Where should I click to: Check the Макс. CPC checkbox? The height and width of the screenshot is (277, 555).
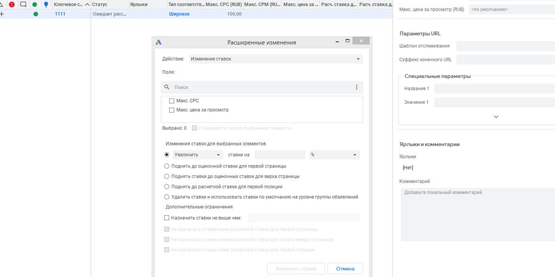pos(172,101)
